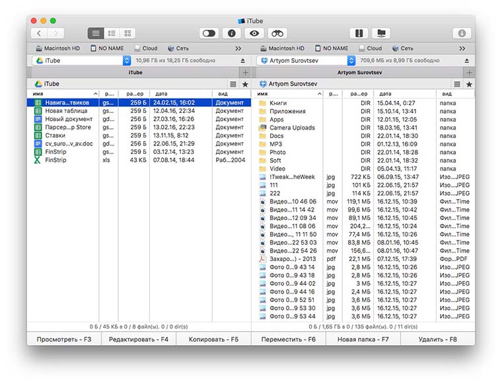The image size is (502, 384).
Task: Select Новый документ file
Action: click(139, 119)
